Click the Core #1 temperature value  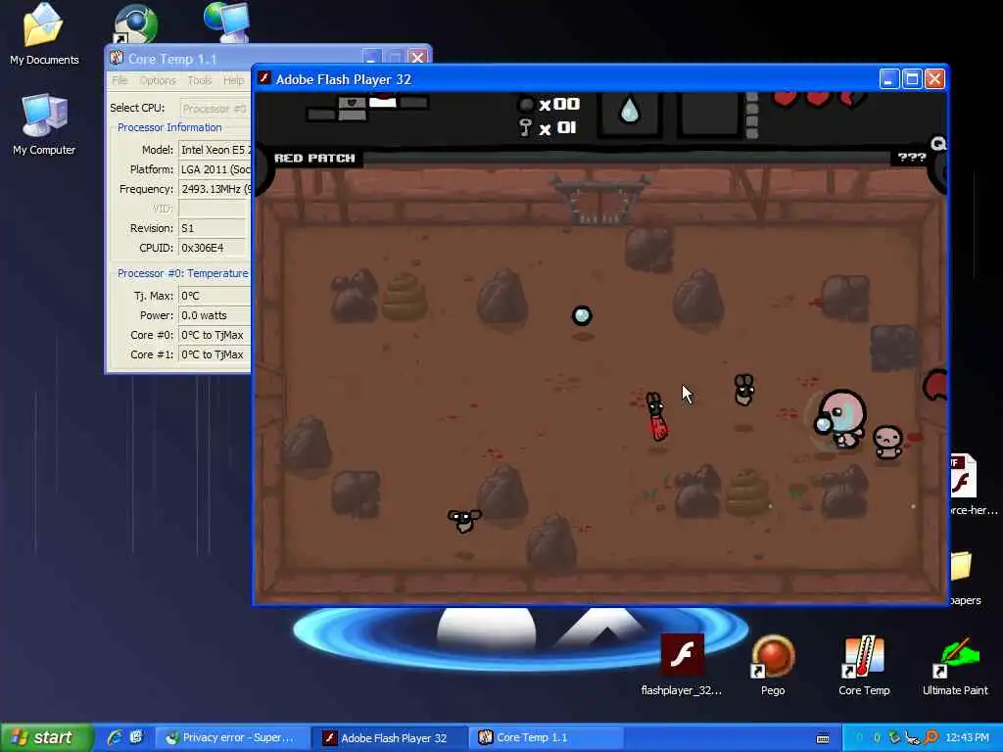(215, 354)
